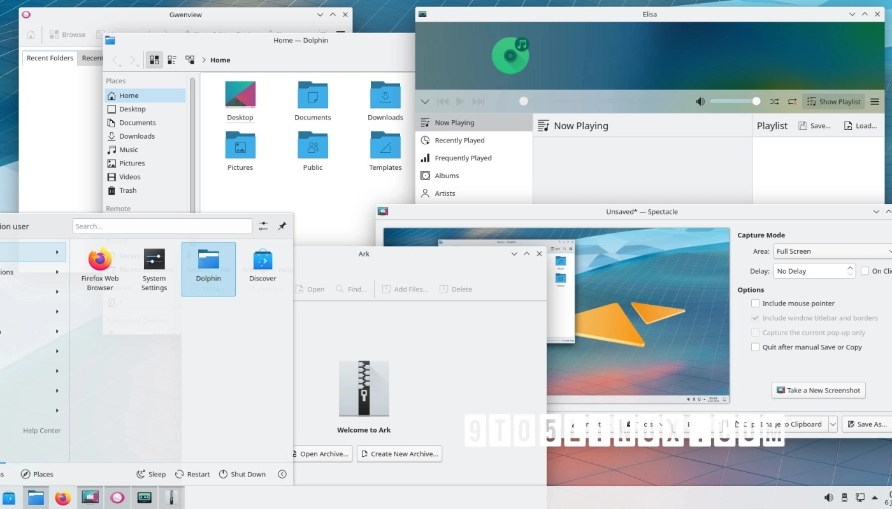Select the Recent Folders tab in Gwenview
The image size is (892, 509).
pyautogui.click(x=50, y=58)
